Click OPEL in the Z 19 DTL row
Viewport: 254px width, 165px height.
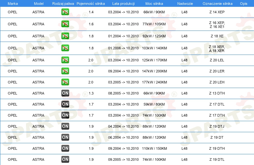pos(12,159)
